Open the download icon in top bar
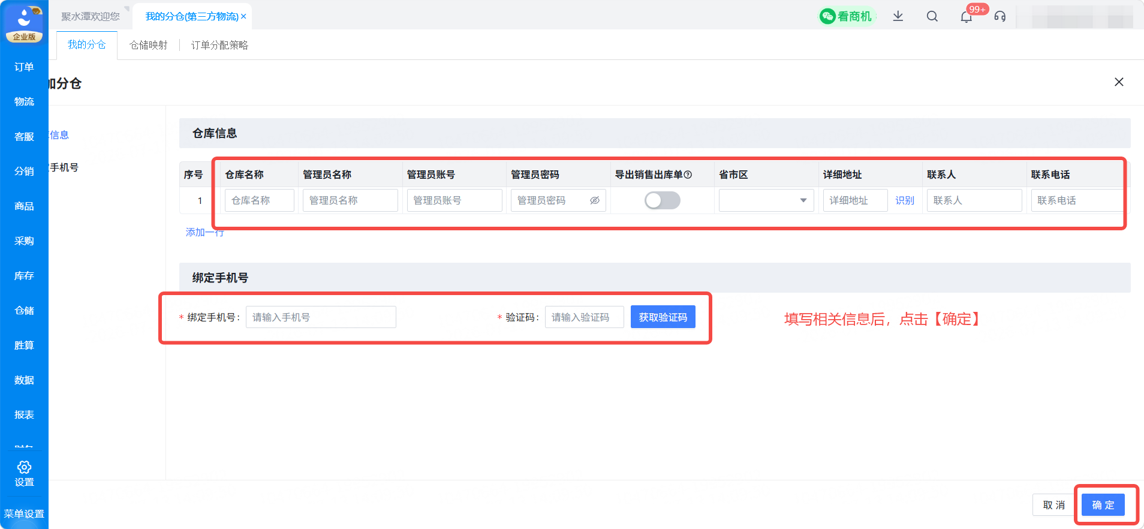This screenshot has width=1144, height=529. pyautogui.click(x=898, y=16)
